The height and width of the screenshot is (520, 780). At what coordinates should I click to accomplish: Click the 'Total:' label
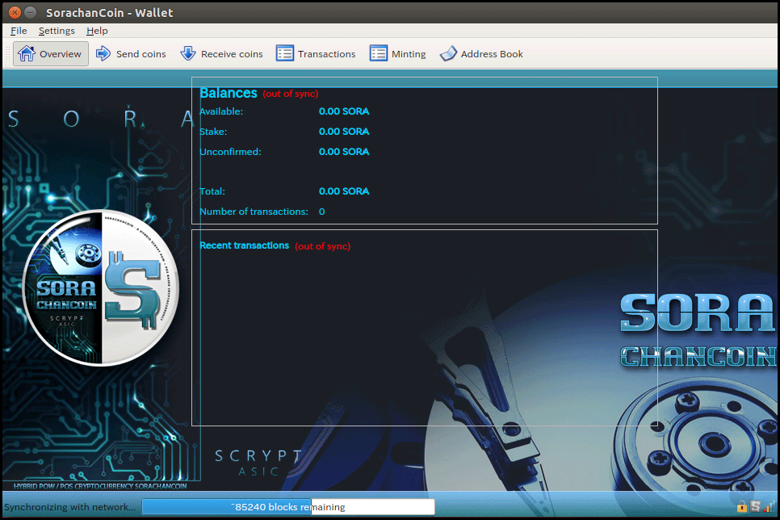(x=212, y=191)
